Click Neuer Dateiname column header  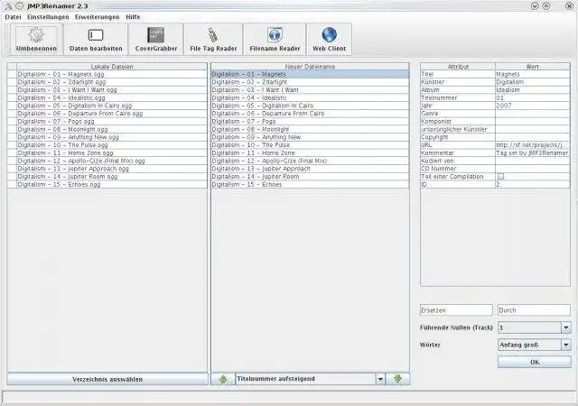pyautogui.click(x=310, y=67)
